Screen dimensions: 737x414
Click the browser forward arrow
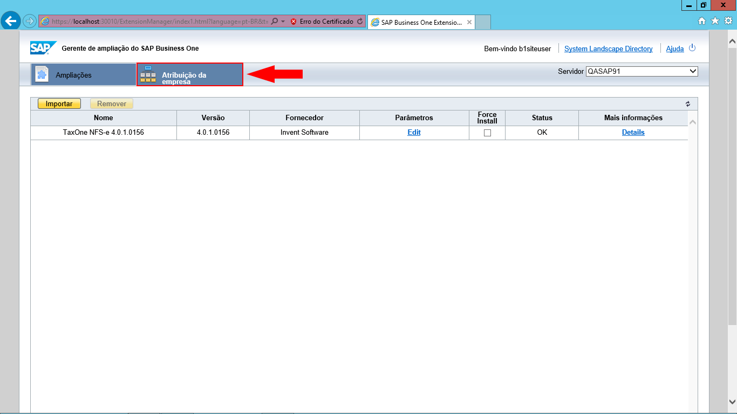[x=29, y=22]
